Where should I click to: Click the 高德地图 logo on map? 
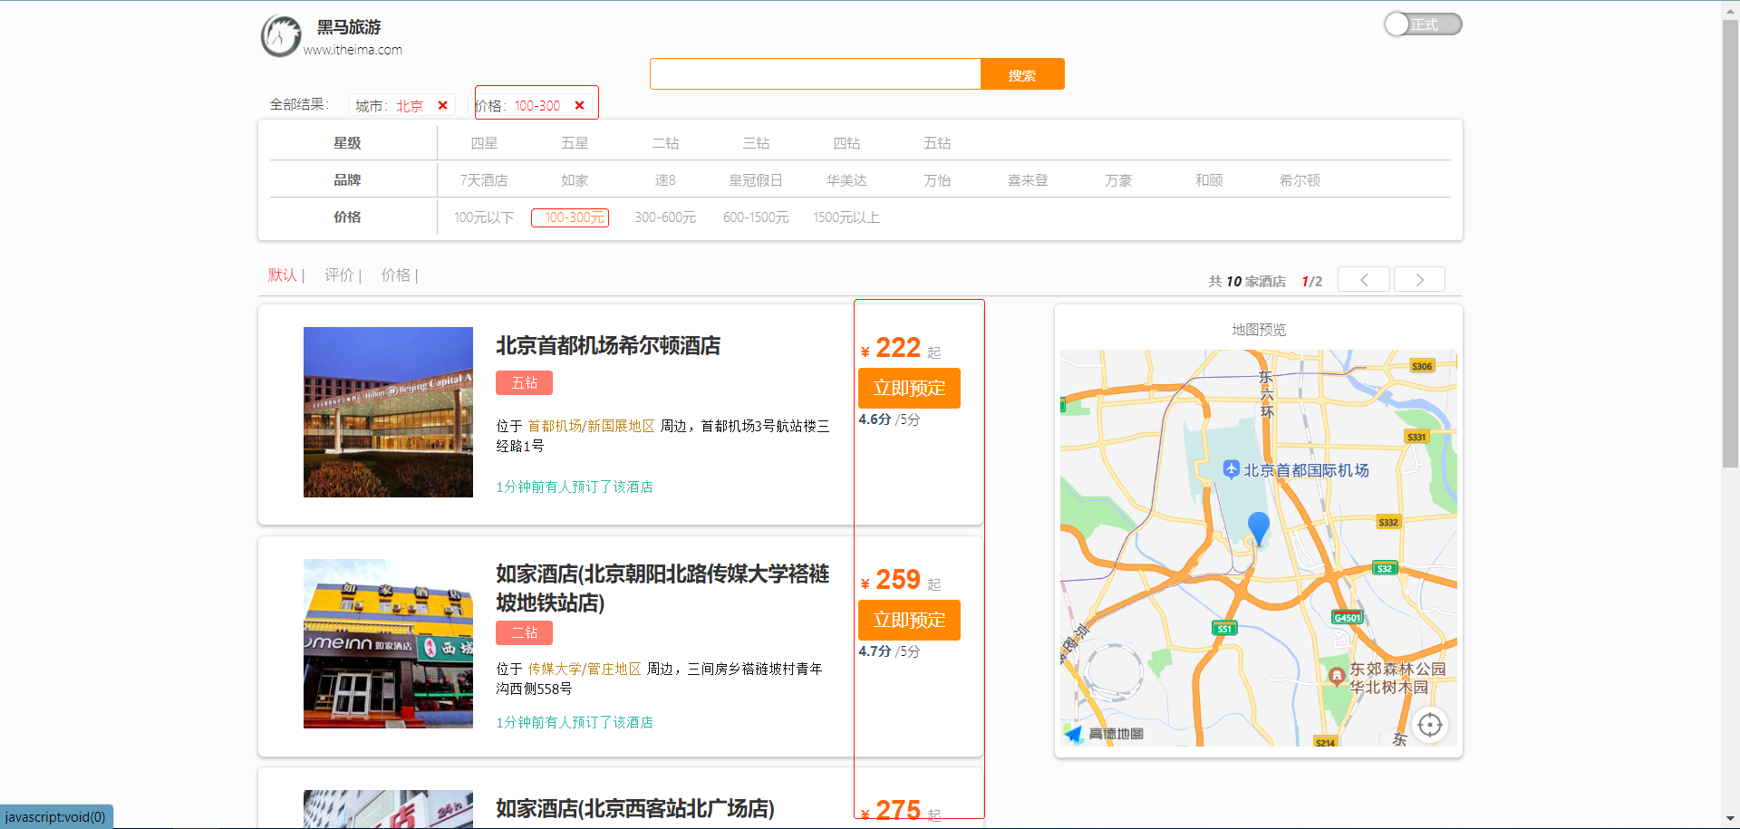click(x=1104, y=734)
